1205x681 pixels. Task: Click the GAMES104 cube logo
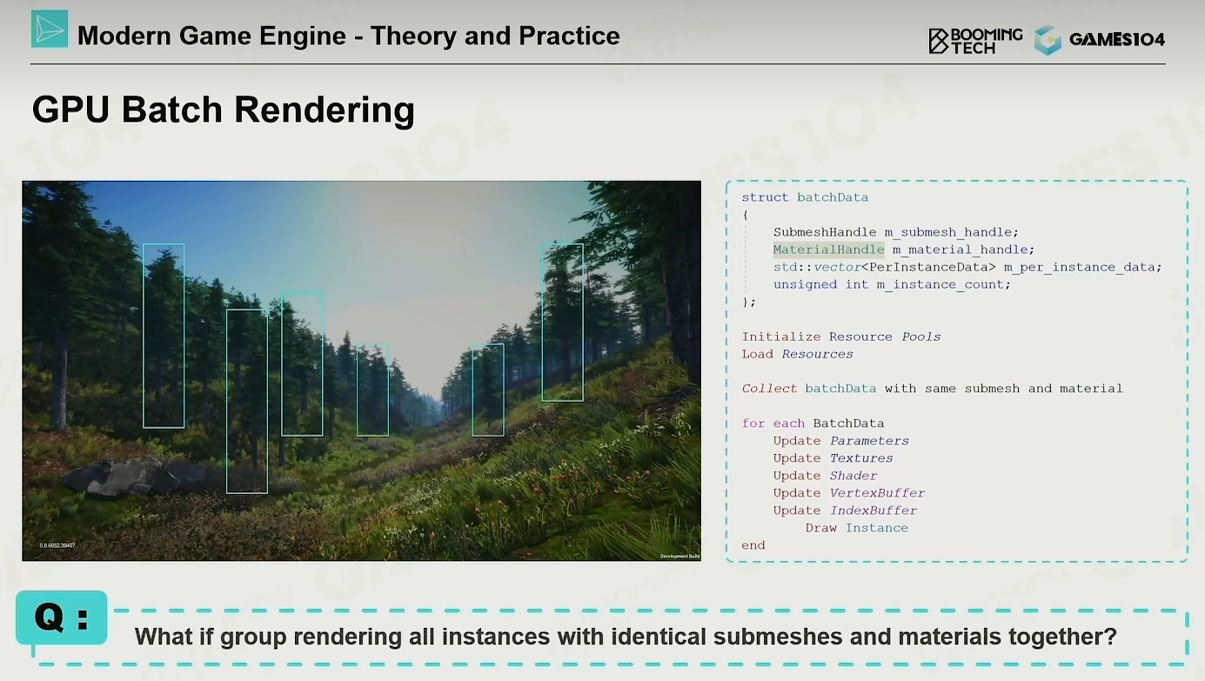[1048, 40]
